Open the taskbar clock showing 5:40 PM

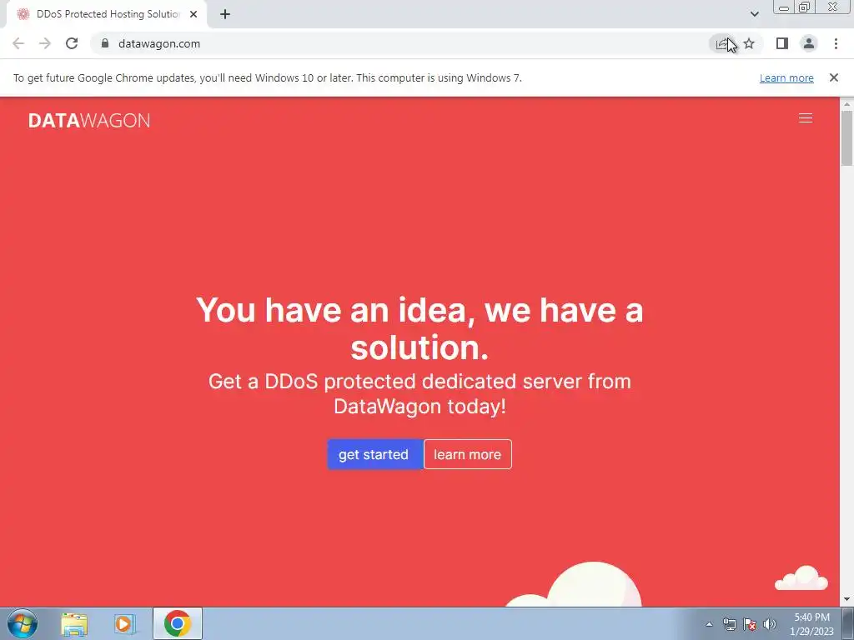pyautogui.click(x=811, y=624)
